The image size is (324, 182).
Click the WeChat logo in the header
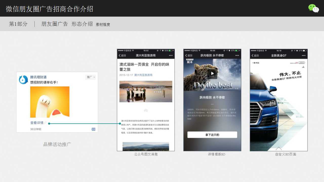(x=313, y=8)
